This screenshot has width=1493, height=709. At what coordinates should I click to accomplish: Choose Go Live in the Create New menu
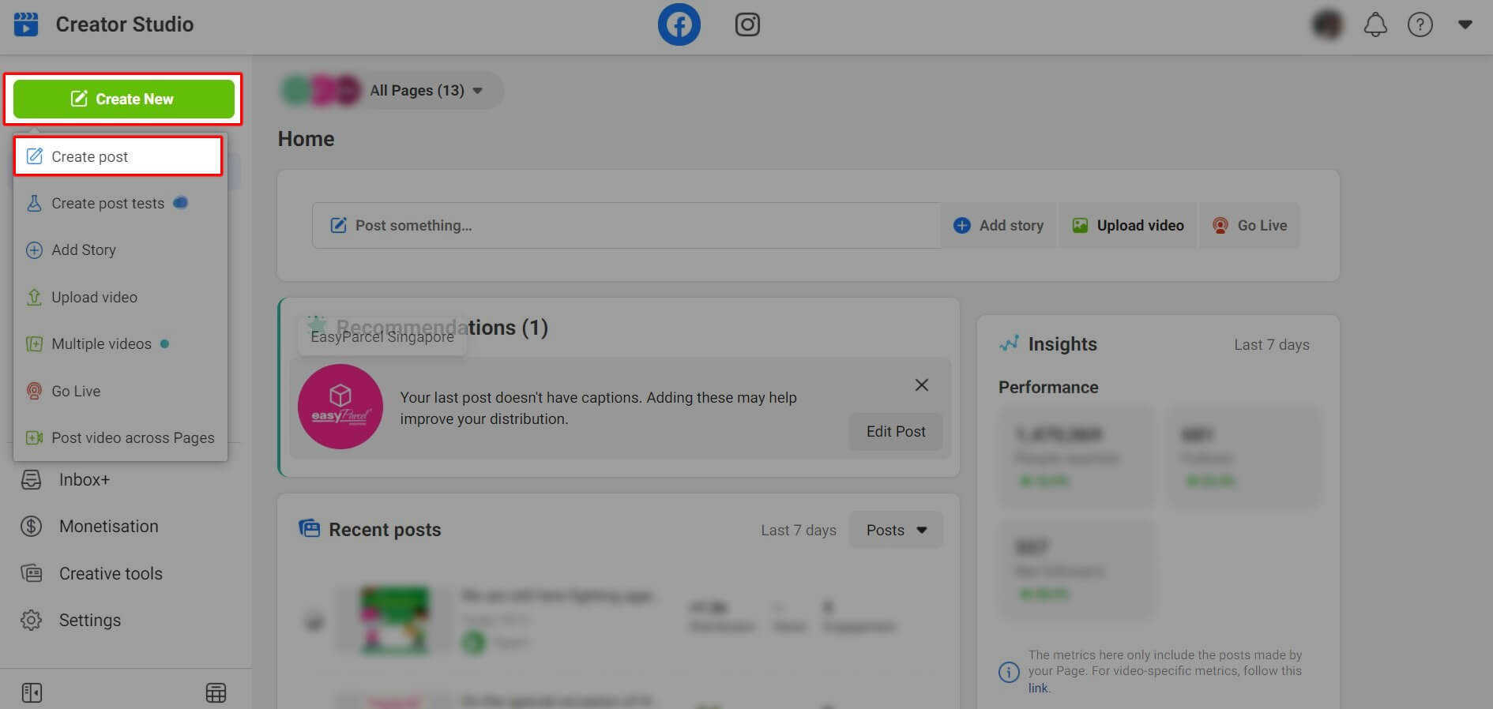pos(76,391)
